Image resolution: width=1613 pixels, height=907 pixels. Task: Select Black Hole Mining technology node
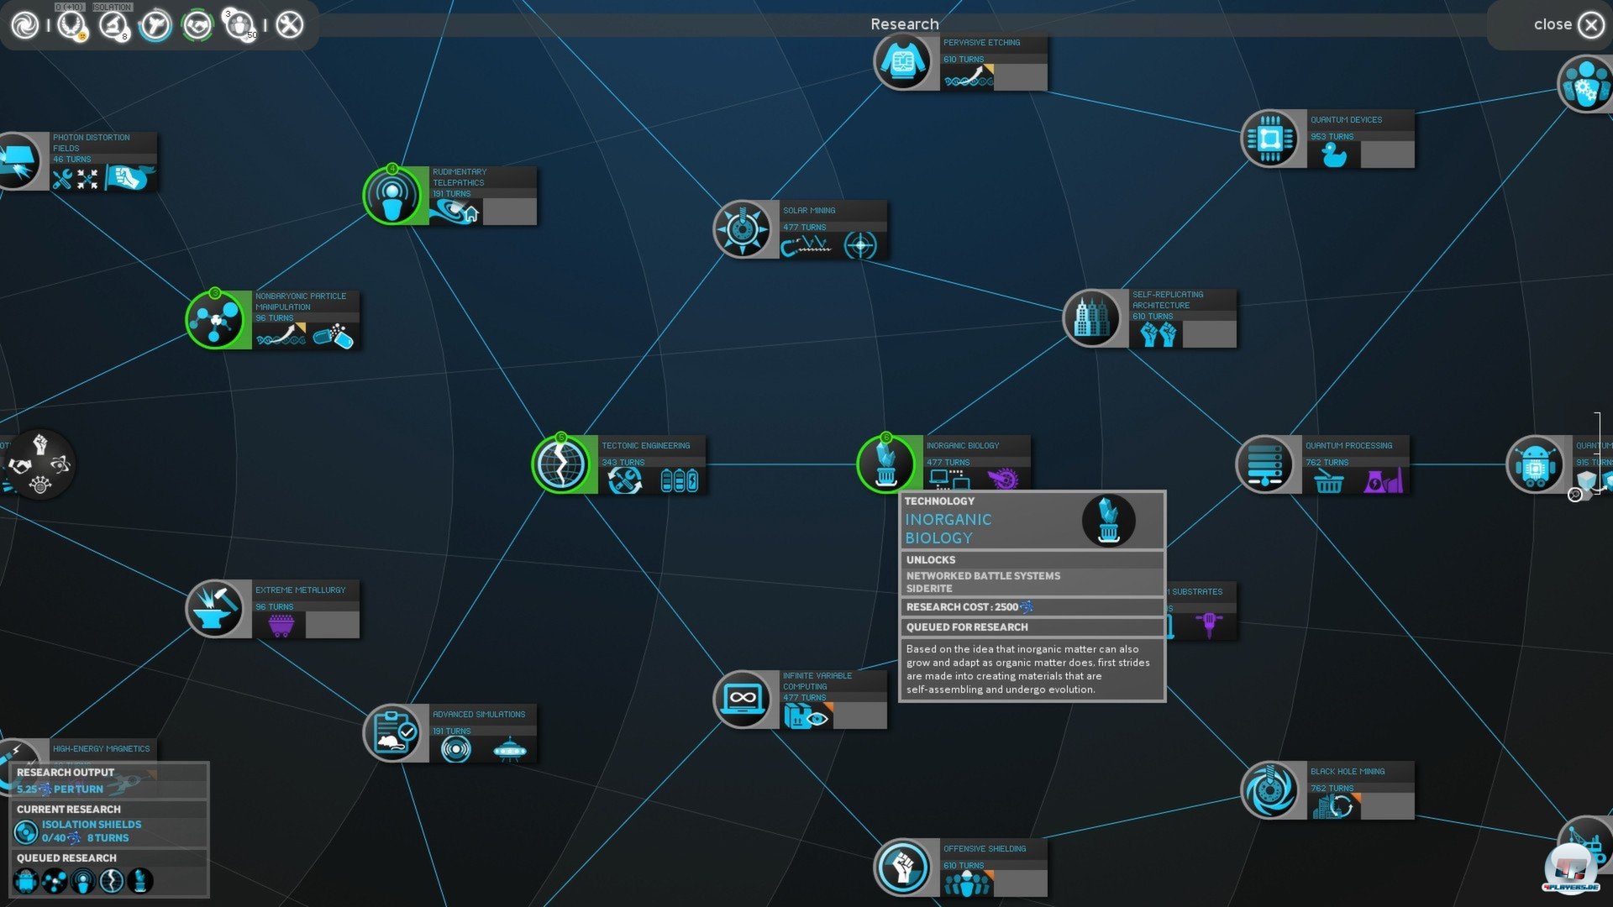pos(1269,789)
